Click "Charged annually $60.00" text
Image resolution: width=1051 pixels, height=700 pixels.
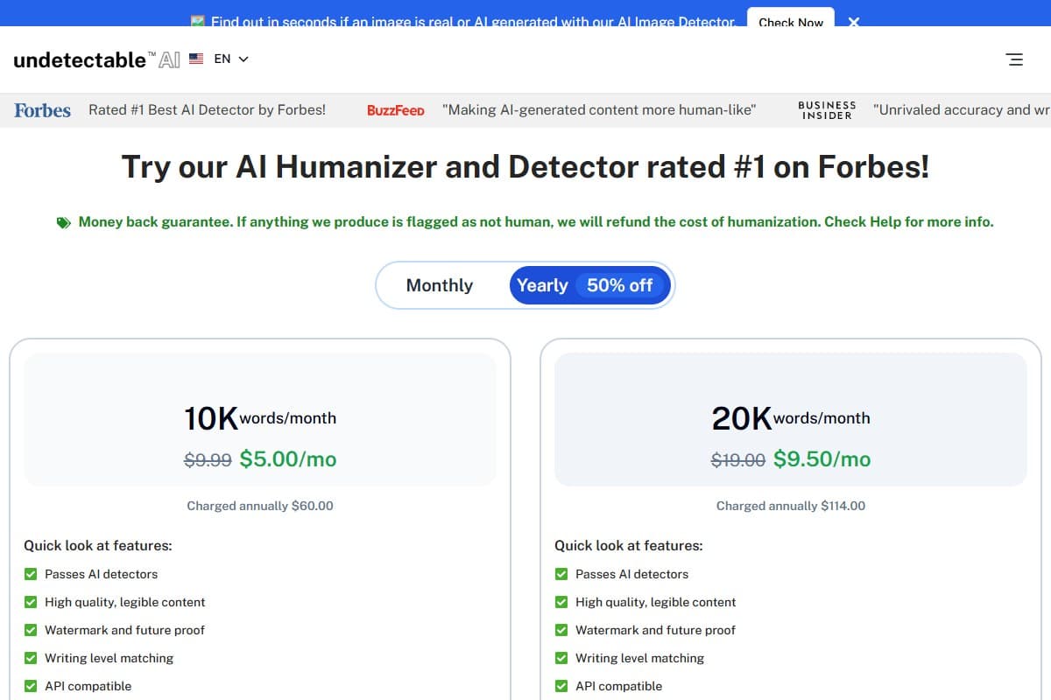260,506
